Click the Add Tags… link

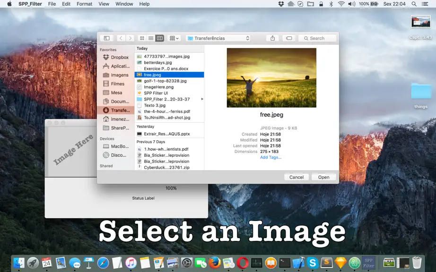pos(270,157)
